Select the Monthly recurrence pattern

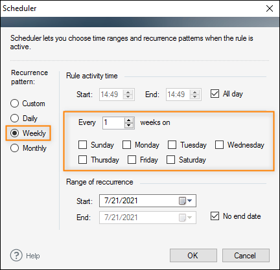point(14,148)
